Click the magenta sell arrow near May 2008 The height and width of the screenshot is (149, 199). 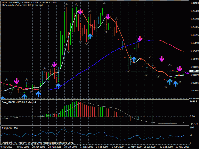[x=17, y=81]
